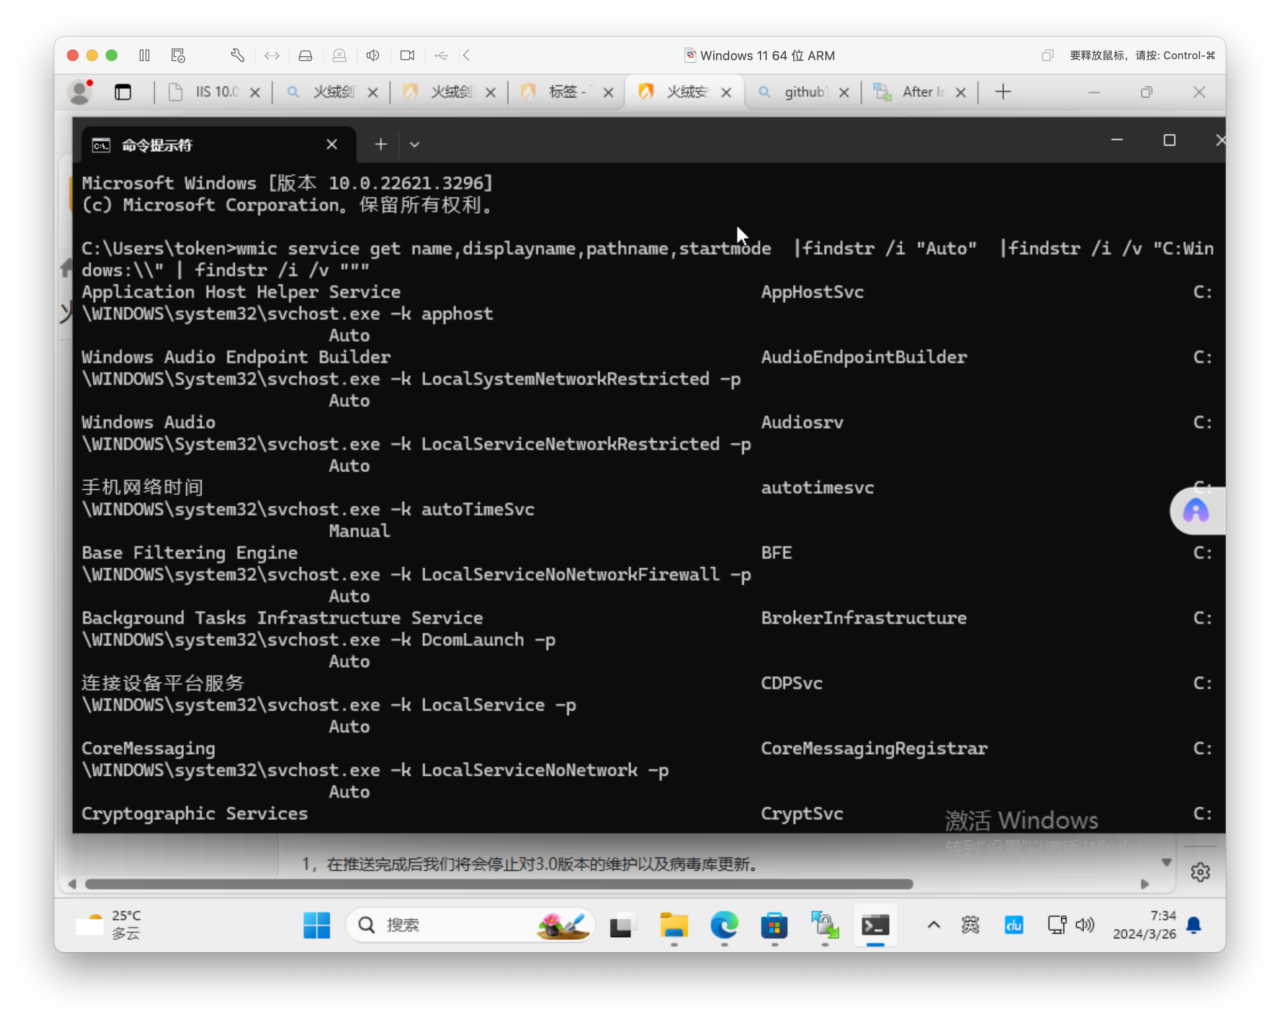This screenshot has width=1280, height=1024.
Task: Toggle volume from the system tray speaker
Action: (1085, 925)
